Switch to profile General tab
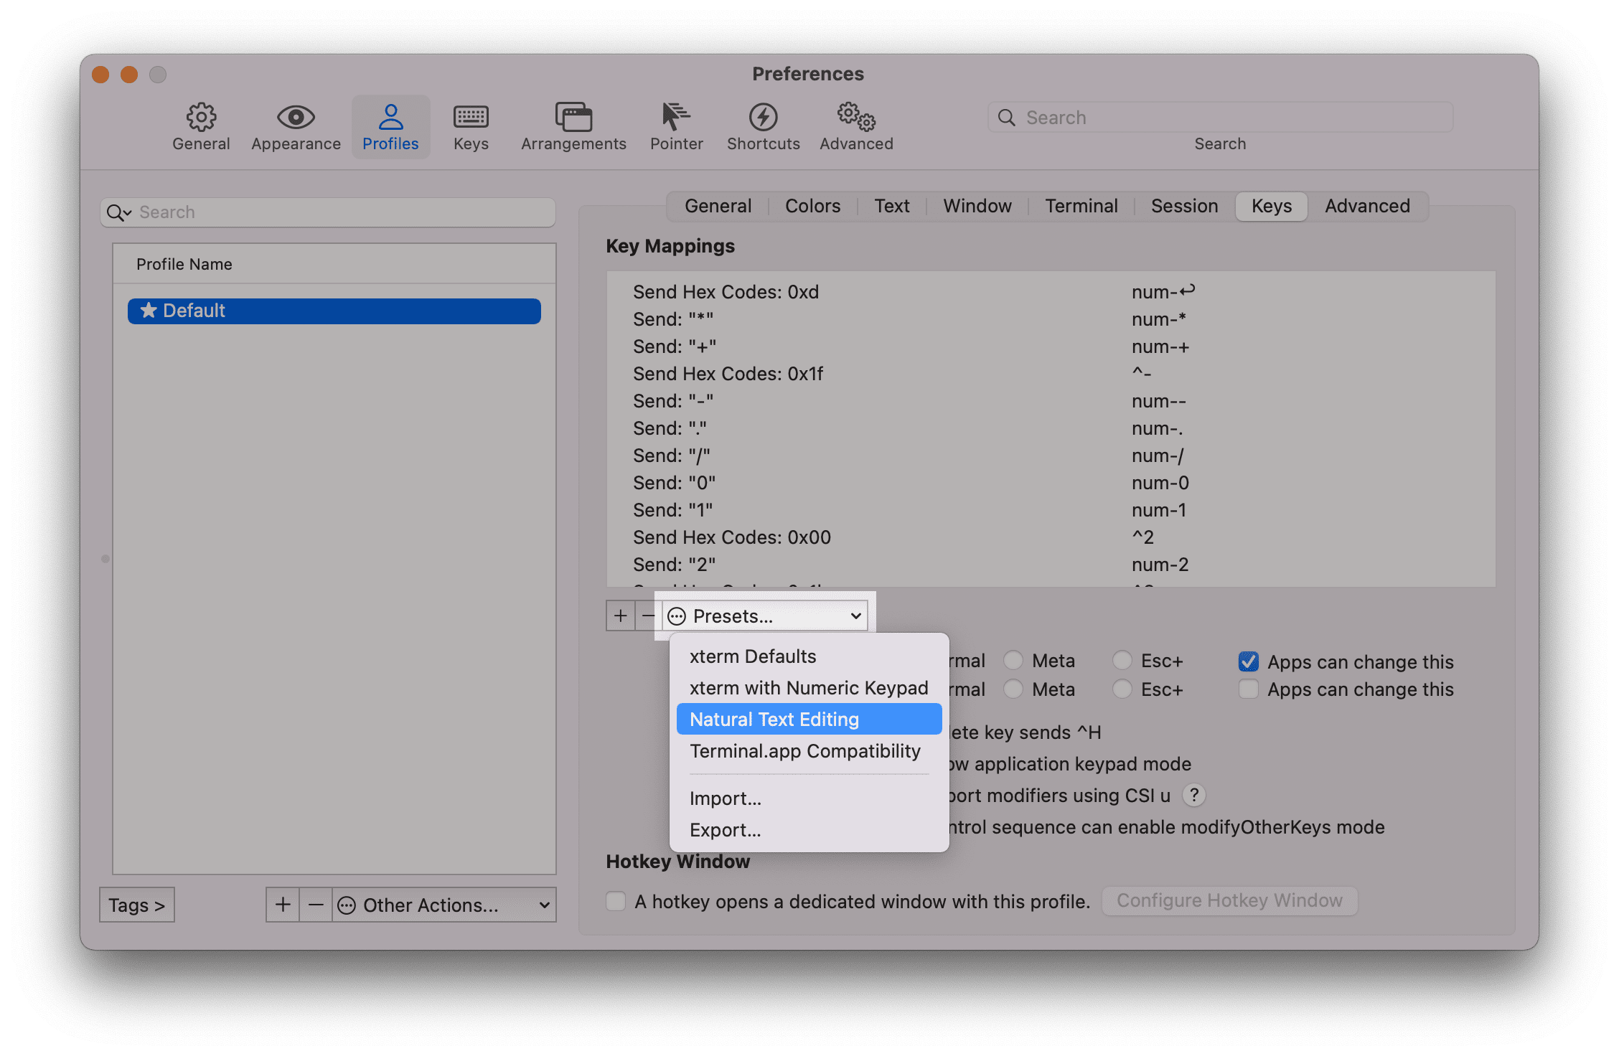Screen dimensions: 1619x1056 click(x=718, y=206)
